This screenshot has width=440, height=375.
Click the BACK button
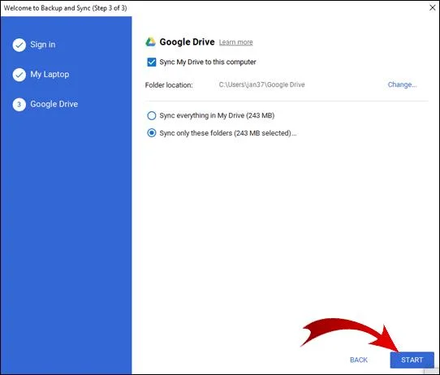click(359, 360)
